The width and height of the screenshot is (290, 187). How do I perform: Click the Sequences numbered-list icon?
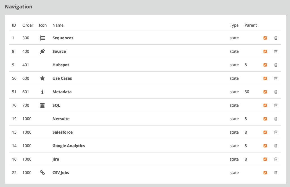click(x=42, y=38)
